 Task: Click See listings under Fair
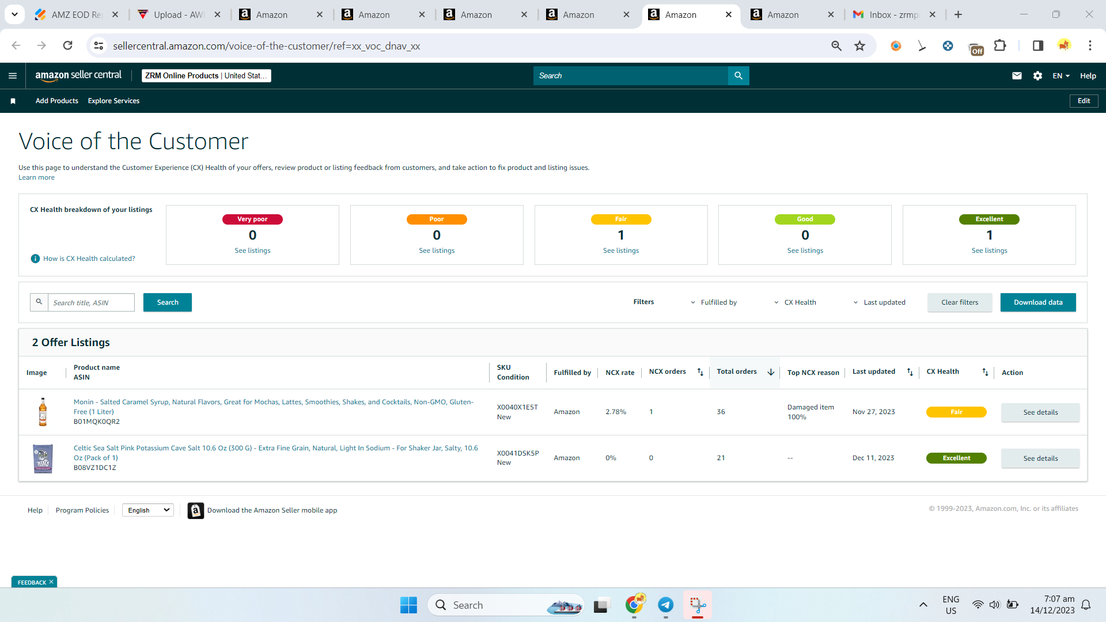(x=621, y=251)
